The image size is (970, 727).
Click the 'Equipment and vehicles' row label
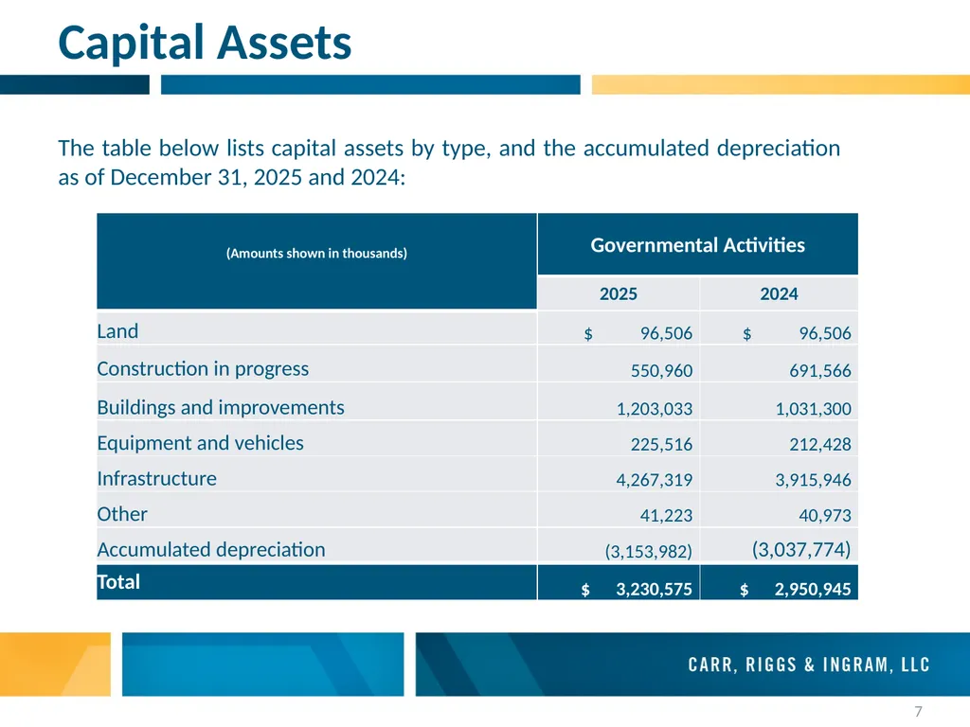coord(201,443)
